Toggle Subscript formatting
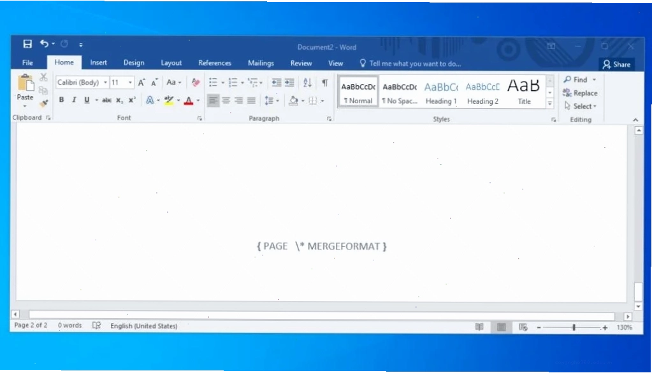The image size is (652, 373). pos(119,100)
